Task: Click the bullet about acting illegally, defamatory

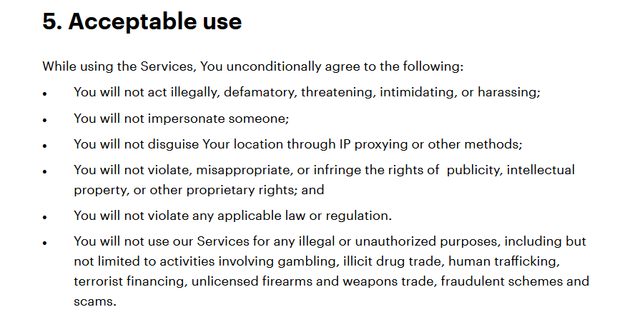Action: pos(307,93)
